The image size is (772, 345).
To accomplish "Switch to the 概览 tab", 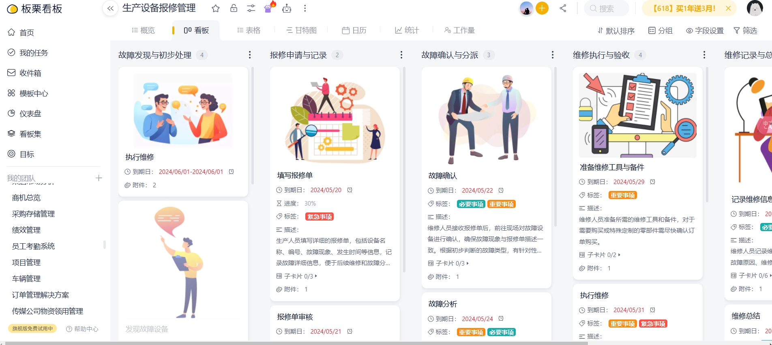I will pyautogui.click(x=144, y=30).
